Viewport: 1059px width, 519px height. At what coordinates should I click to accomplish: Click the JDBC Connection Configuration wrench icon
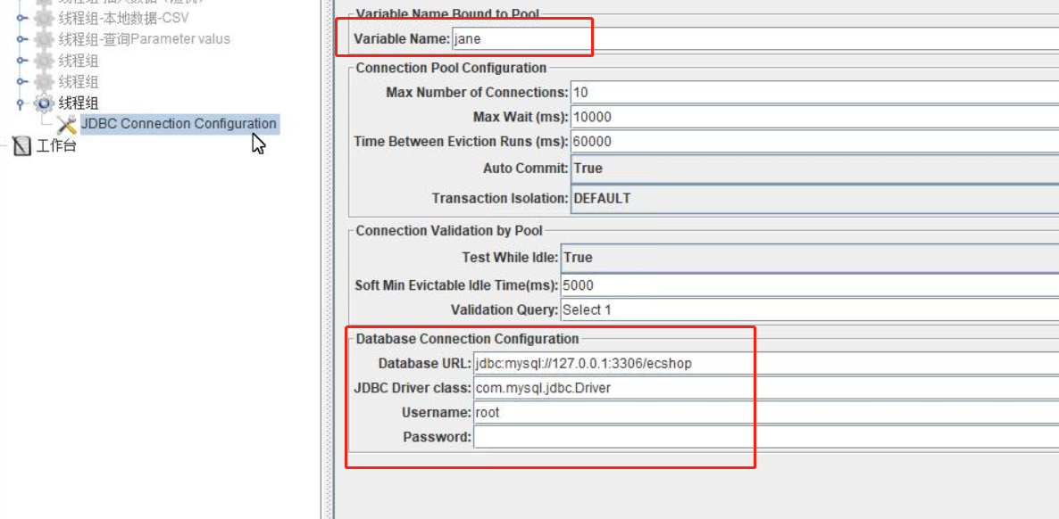pyautogui.click(x=66, y=125)
